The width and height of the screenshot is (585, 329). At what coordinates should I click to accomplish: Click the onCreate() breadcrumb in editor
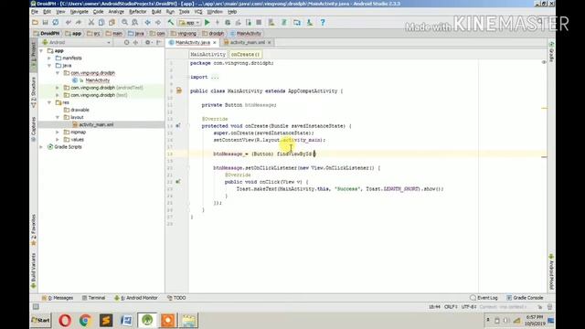click(x=245, y=55)
